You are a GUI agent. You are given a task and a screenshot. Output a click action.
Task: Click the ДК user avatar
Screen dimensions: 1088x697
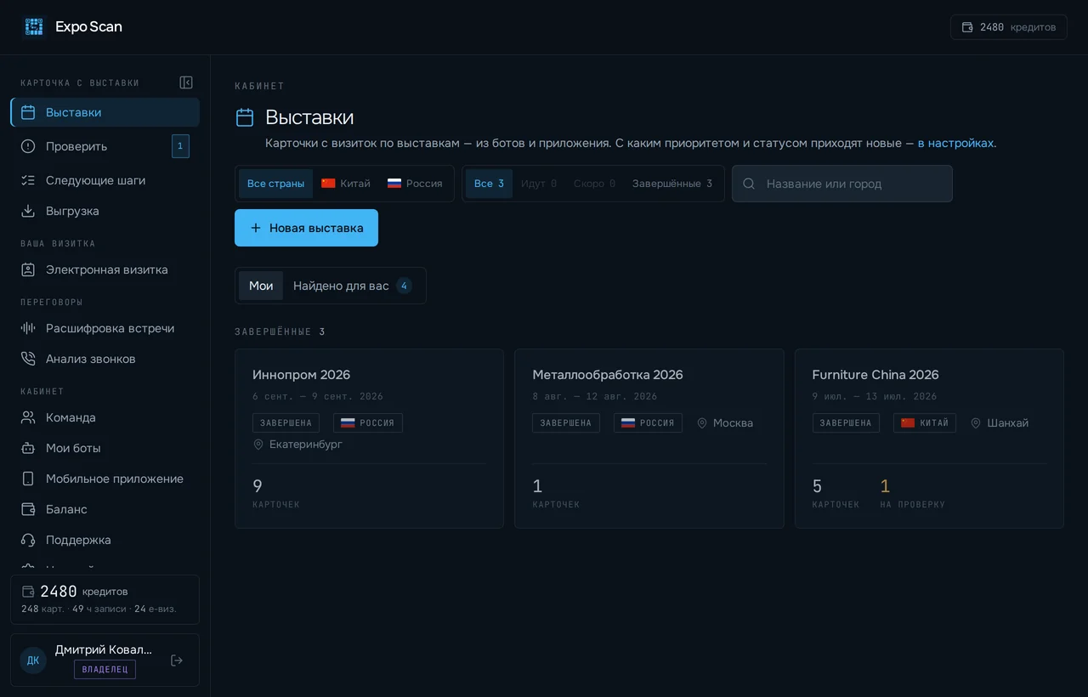click(x=33, y=660)
